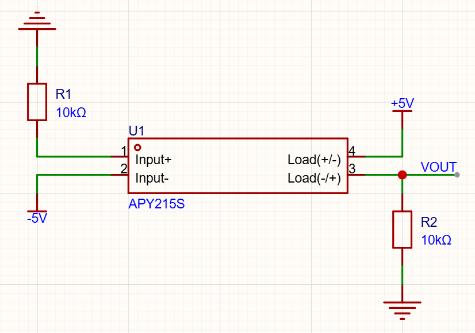Image resolution: width=475 pixels, height=333 pixels.
Task: Click the Input+ pin name on U1
Action: [154, 160]
